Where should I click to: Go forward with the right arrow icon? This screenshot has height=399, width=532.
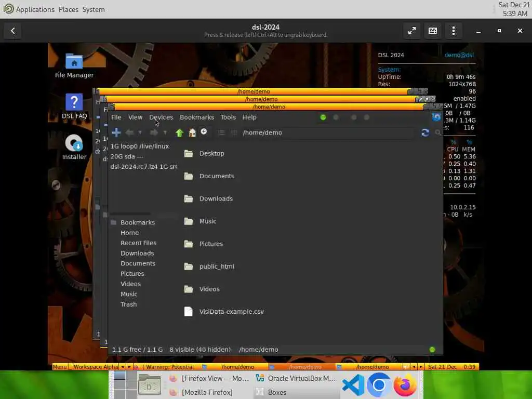(154, 132)
